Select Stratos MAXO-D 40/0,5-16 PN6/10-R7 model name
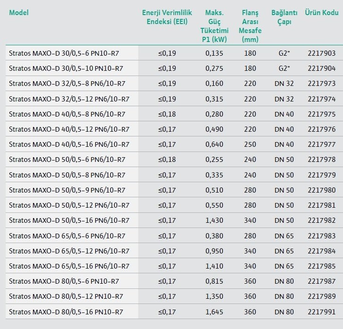Image resolution: width=343 pixels, height=329 pixels. point(69,144)
